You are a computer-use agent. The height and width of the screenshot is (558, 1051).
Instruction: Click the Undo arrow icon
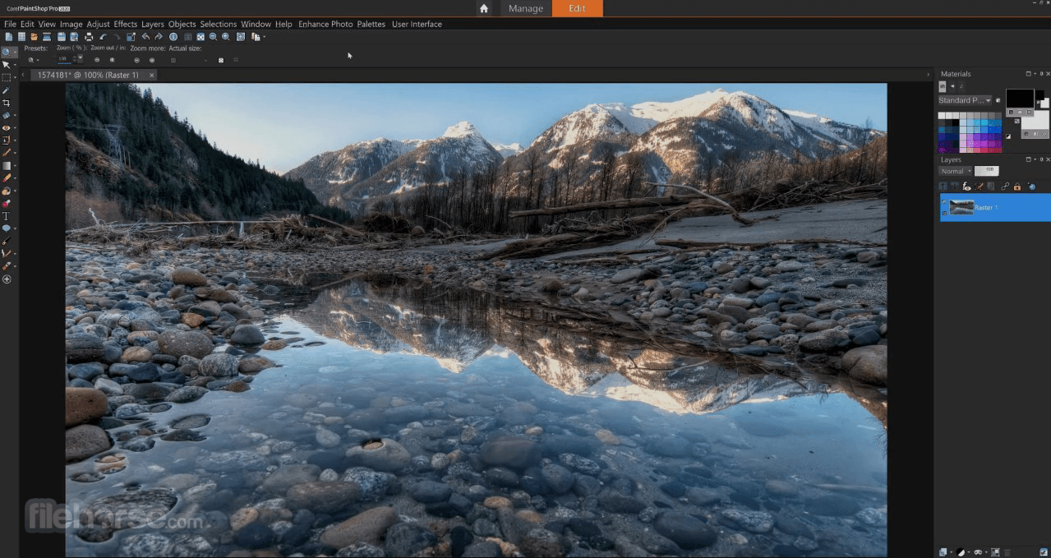(103, 37)
